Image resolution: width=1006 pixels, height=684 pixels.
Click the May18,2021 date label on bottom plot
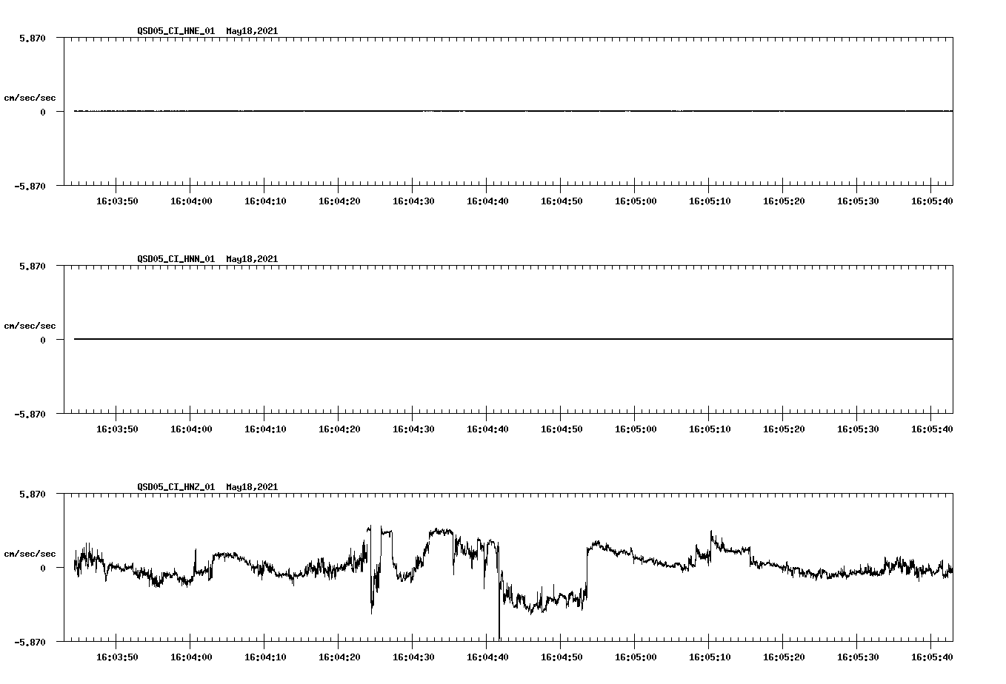[251, 487]
